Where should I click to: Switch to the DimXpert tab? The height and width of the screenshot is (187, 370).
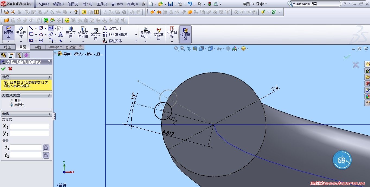55,47
